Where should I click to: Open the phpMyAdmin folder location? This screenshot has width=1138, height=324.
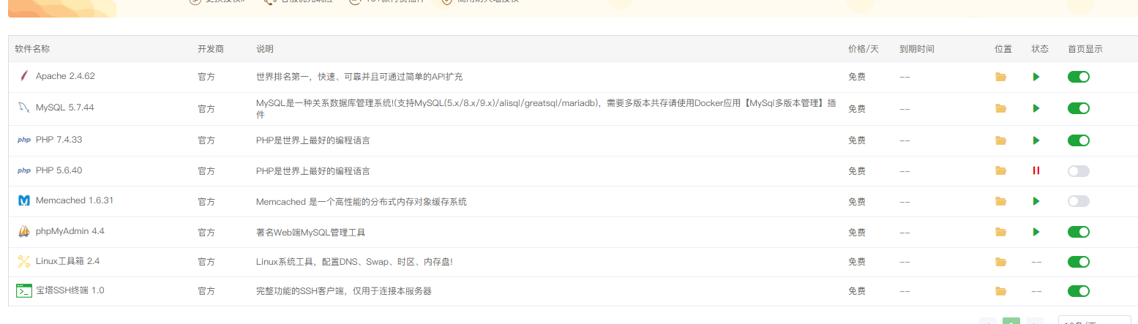[1001, 232]
